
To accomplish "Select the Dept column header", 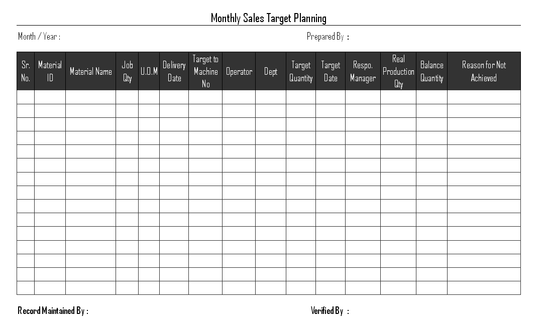I will [x=271, y=71].
